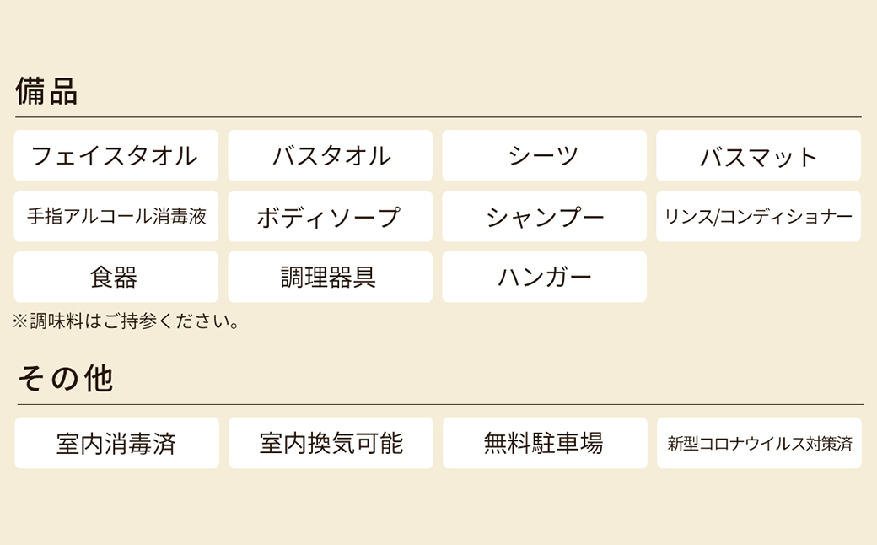Click the ボディソープ amenity

pos(330,216)
